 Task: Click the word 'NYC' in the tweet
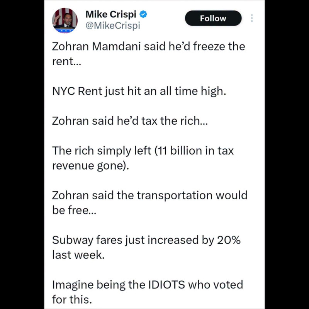(63, 91)
